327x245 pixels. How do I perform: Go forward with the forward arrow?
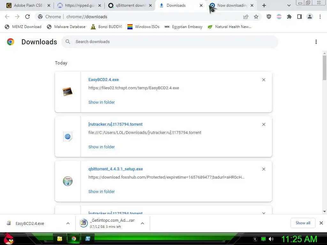[17, 17]
